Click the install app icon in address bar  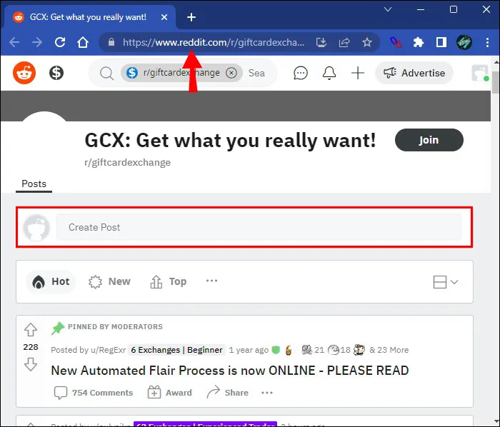pyautogui.click(x=321, y=42)
